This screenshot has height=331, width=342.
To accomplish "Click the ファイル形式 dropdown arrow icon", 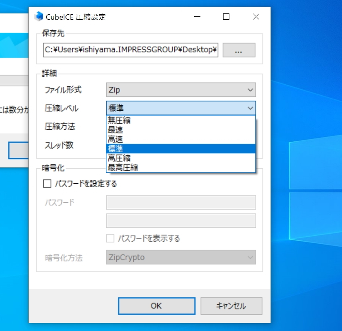I will tap(250, 89).
